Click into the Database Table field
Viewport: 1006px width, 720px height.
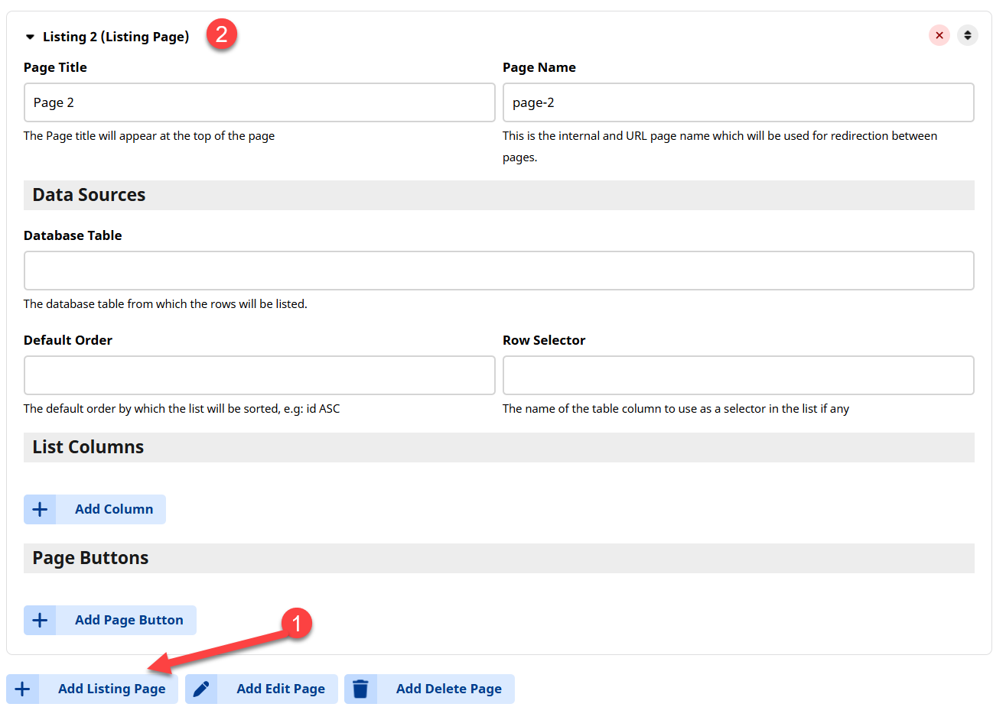499,271
